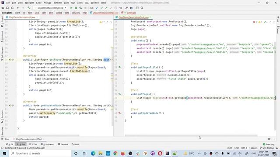
Task: Click Git Commit green checkmark icon
Action: (101, 8)
